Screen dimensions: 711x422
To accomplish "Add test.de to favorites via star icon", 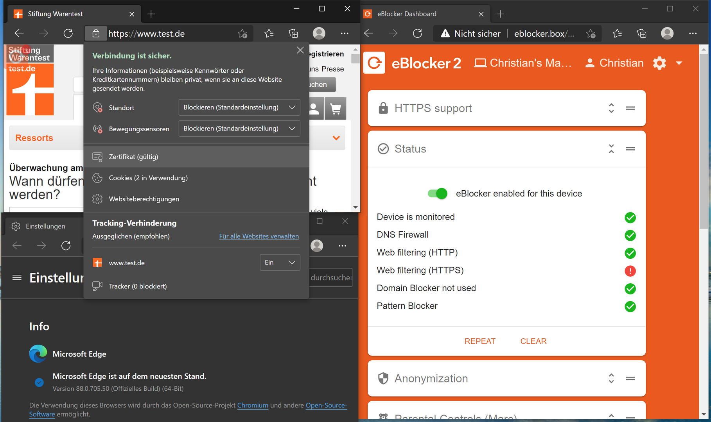I will pos(242,34).
